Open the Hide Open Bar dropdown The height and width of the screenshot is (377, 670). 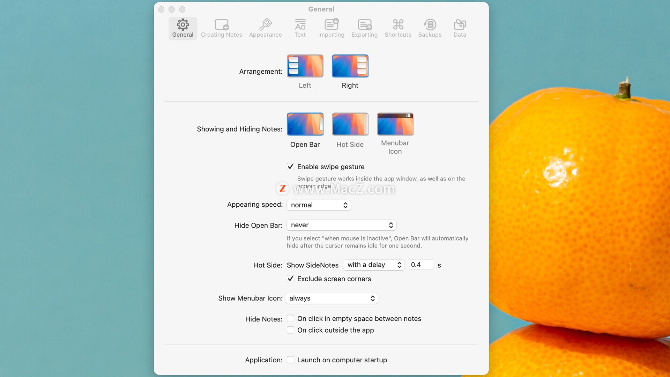[341, 225]
